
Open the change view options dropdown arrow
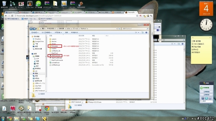tap(138, 33)
